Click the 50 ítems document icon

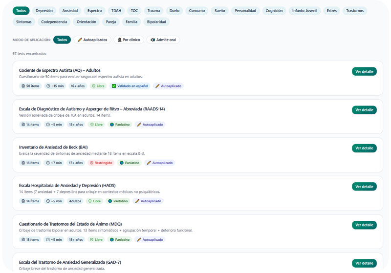pos(23,86)
